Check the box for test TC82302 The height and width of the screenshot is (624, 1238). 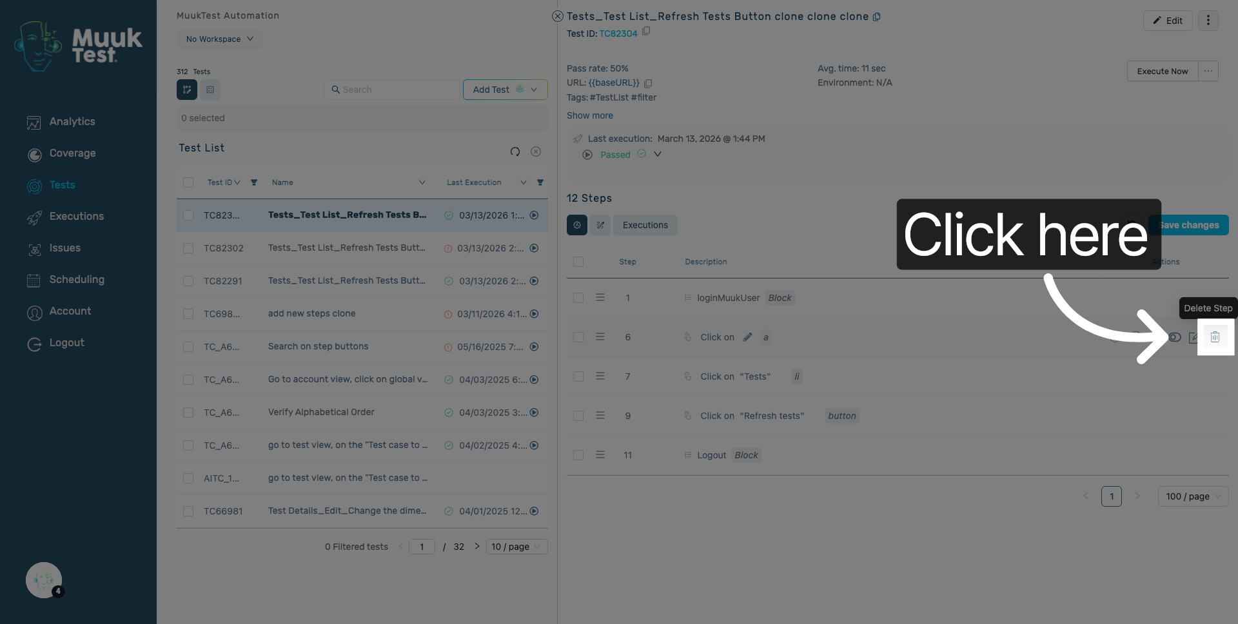(188, 248)
